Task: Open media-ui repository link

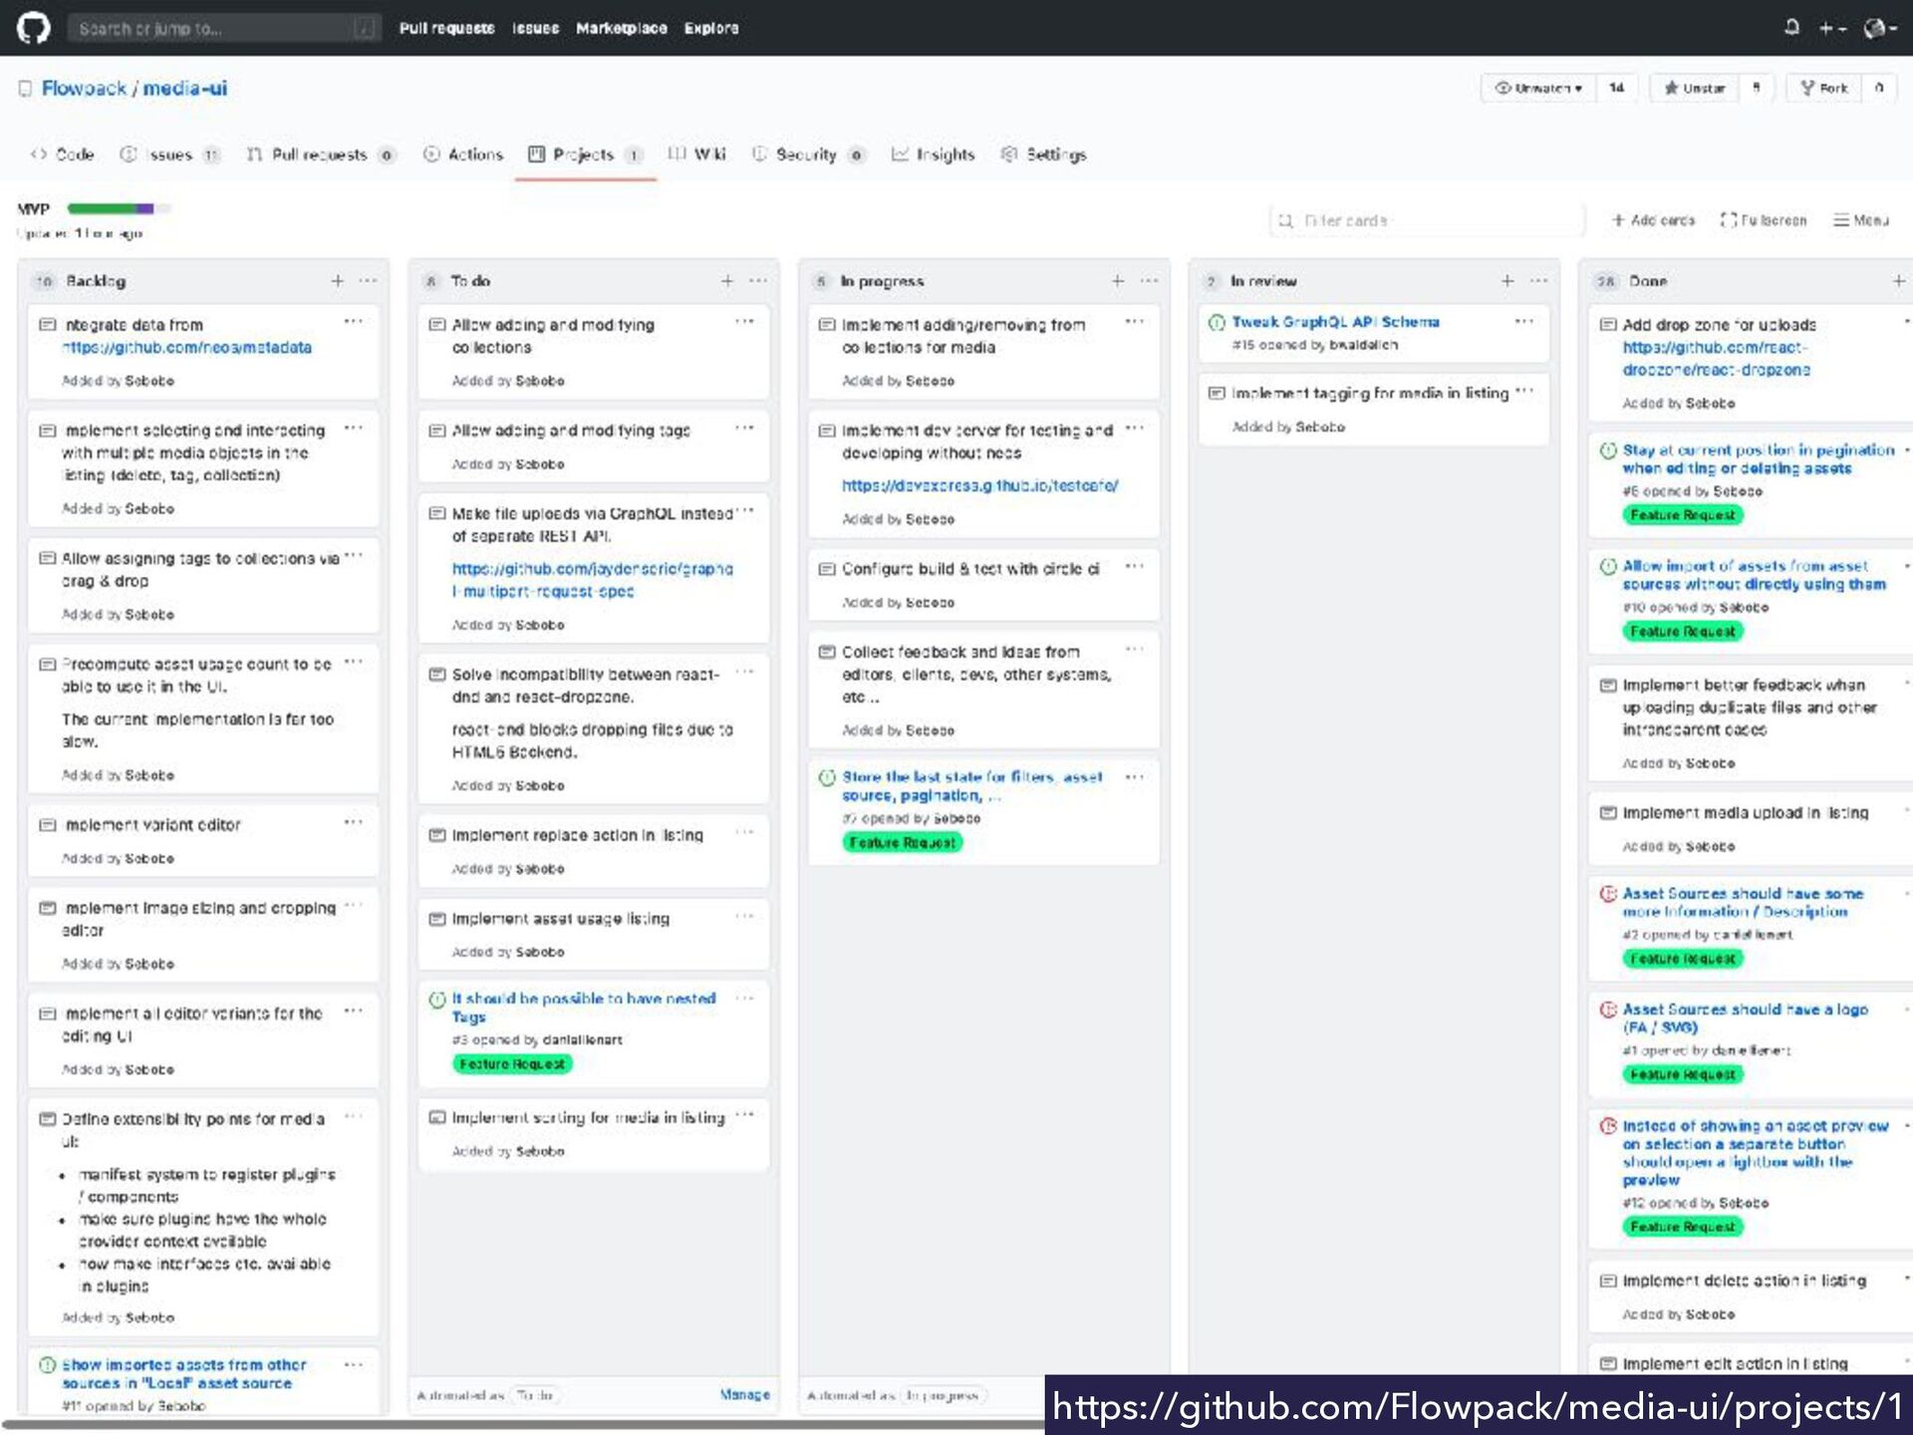Action: coord(185,88)
